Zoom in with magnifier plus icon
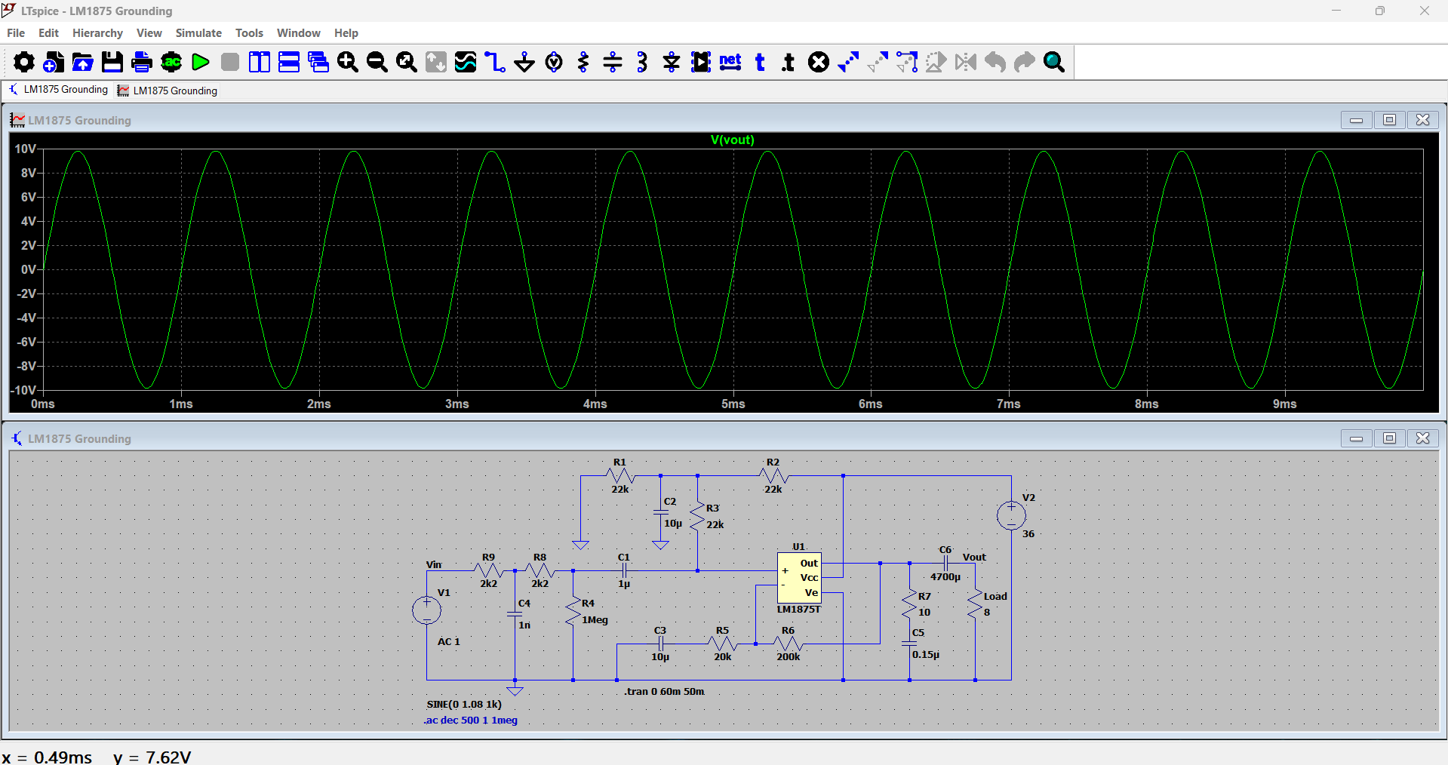Image resolution: width=1448 pixels, height=765 pixels. pos(348,62)
